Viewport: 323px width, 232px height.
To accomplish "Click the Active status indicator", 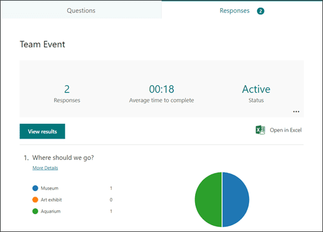I will point(256,89).
